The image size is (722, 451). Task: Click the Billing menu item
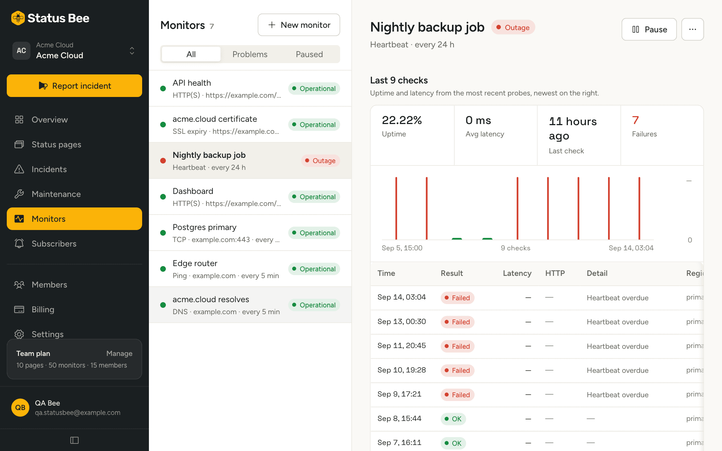click(x=74, y=309)
